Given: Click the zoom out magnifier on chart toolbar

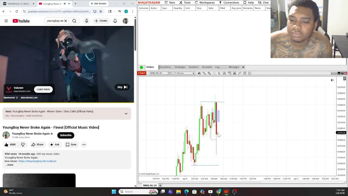Looking at the screenshot, I should click(214, 73).
